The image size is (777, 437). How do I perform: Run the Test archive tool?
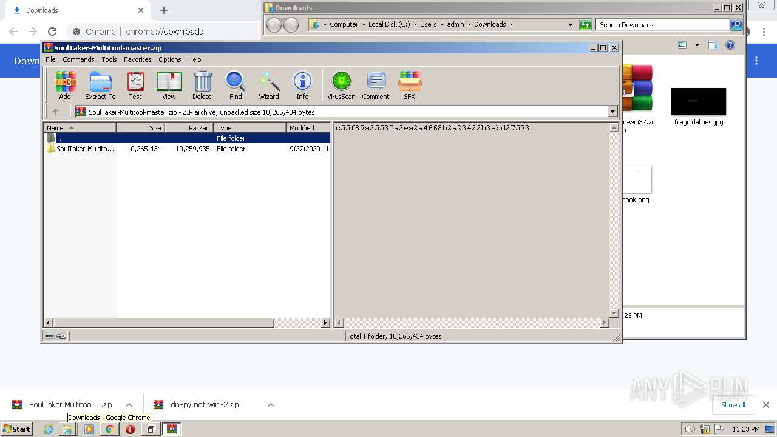pyautogui.click(x=135, y=85)
